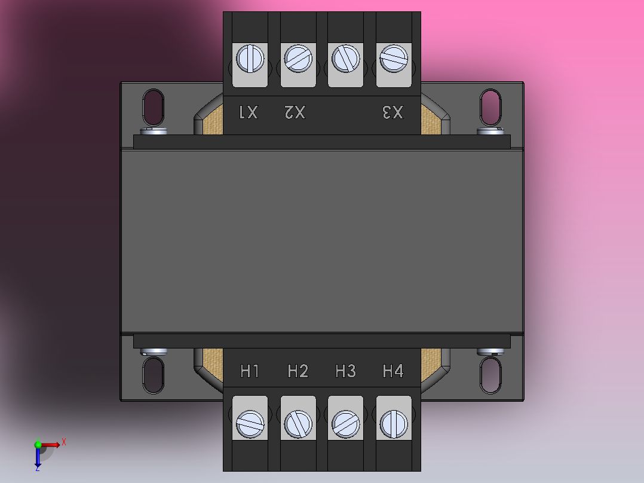The width and height of the screenshot is (644, 483).
Task: Click the screw below the H2 label
Action: pos(298,424)
